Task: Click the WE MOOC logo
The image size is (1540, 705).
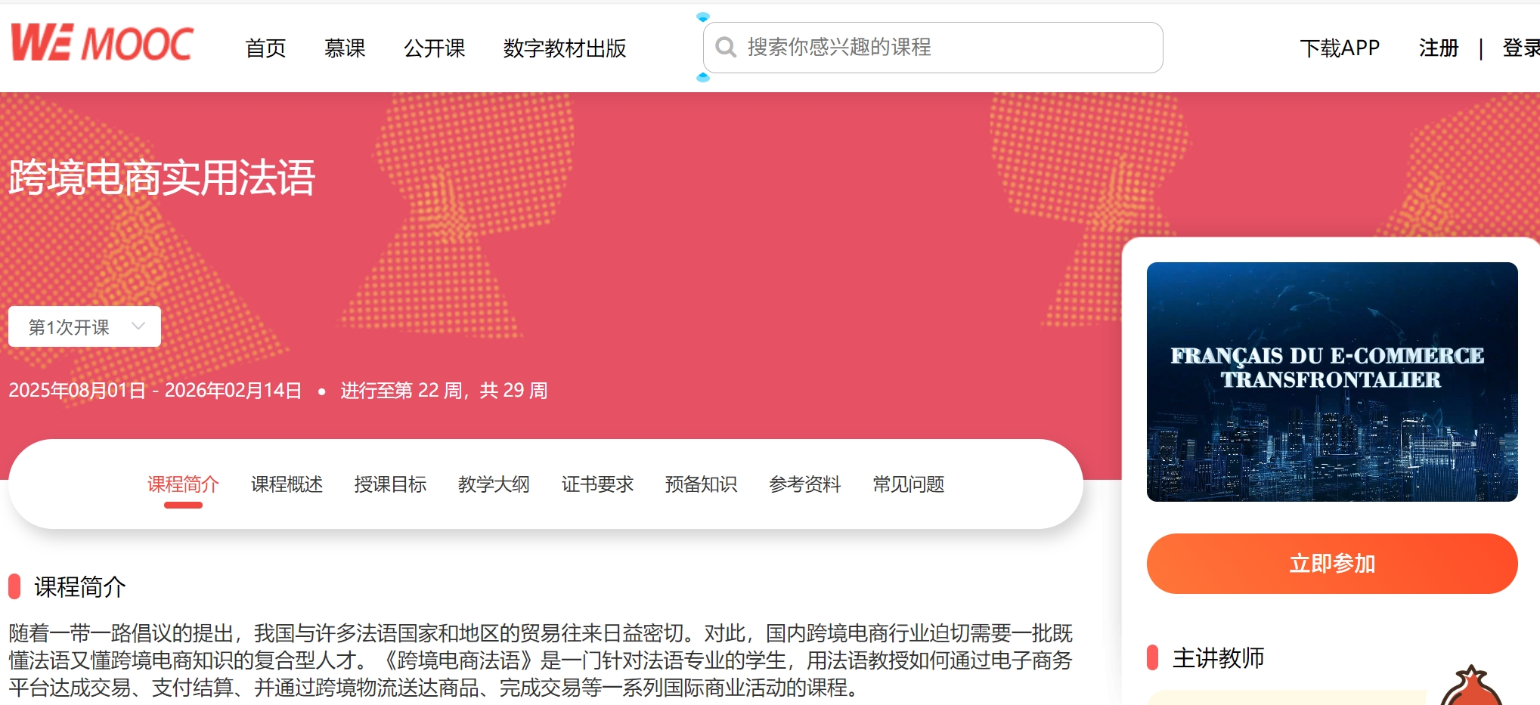Action: tap(102, 43)
